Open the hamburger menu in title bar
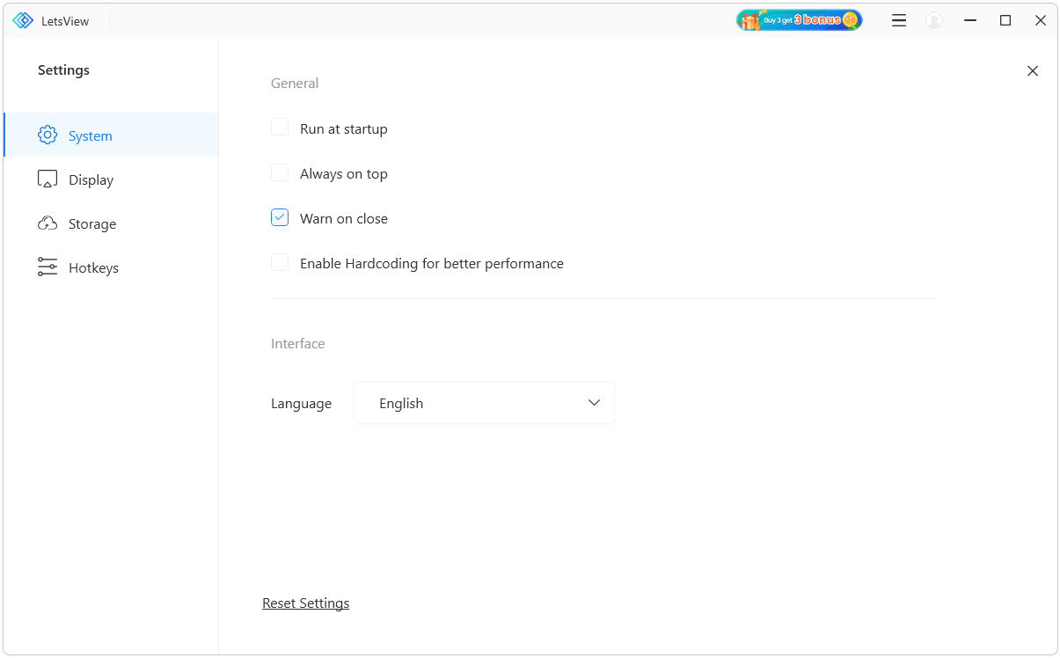Viewport: 1060px width, 658px height. [x=898, y=20]
